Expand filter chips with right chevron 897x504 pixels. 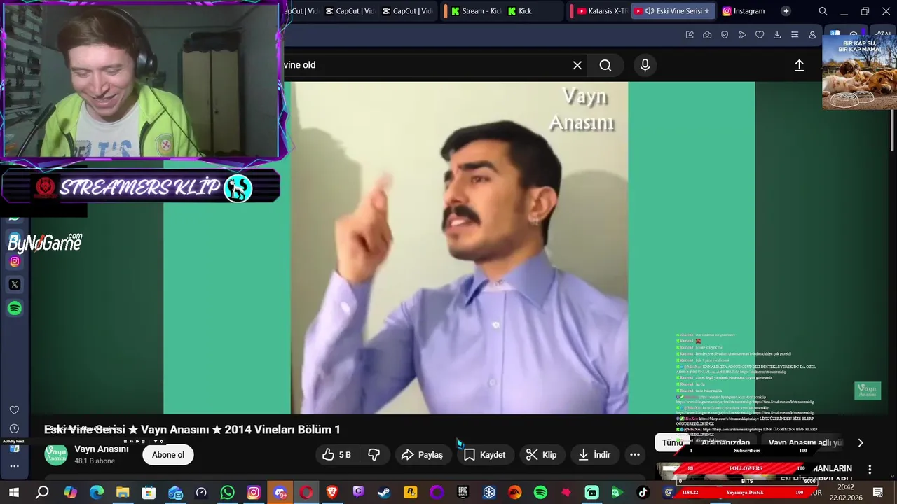tap(861, 442)
